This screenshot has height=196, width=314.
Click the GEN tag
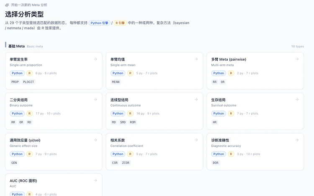coord(14,163)
